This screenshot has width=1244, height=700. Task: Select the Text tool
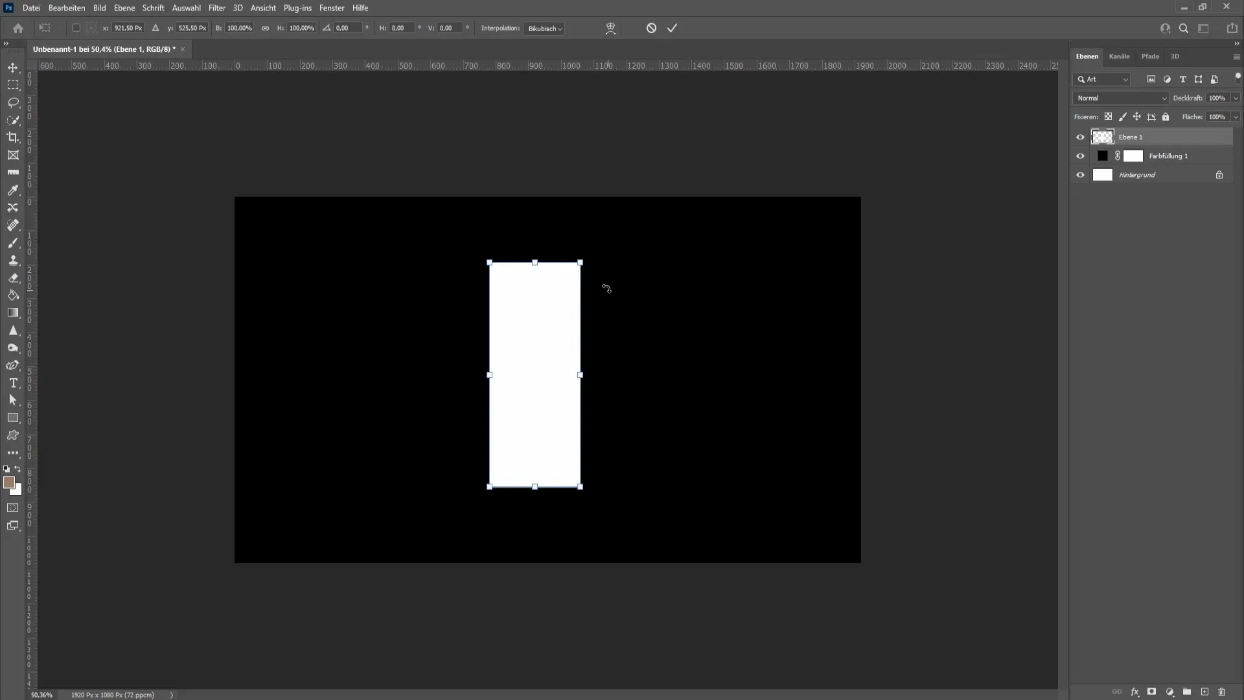pos(13,383)
